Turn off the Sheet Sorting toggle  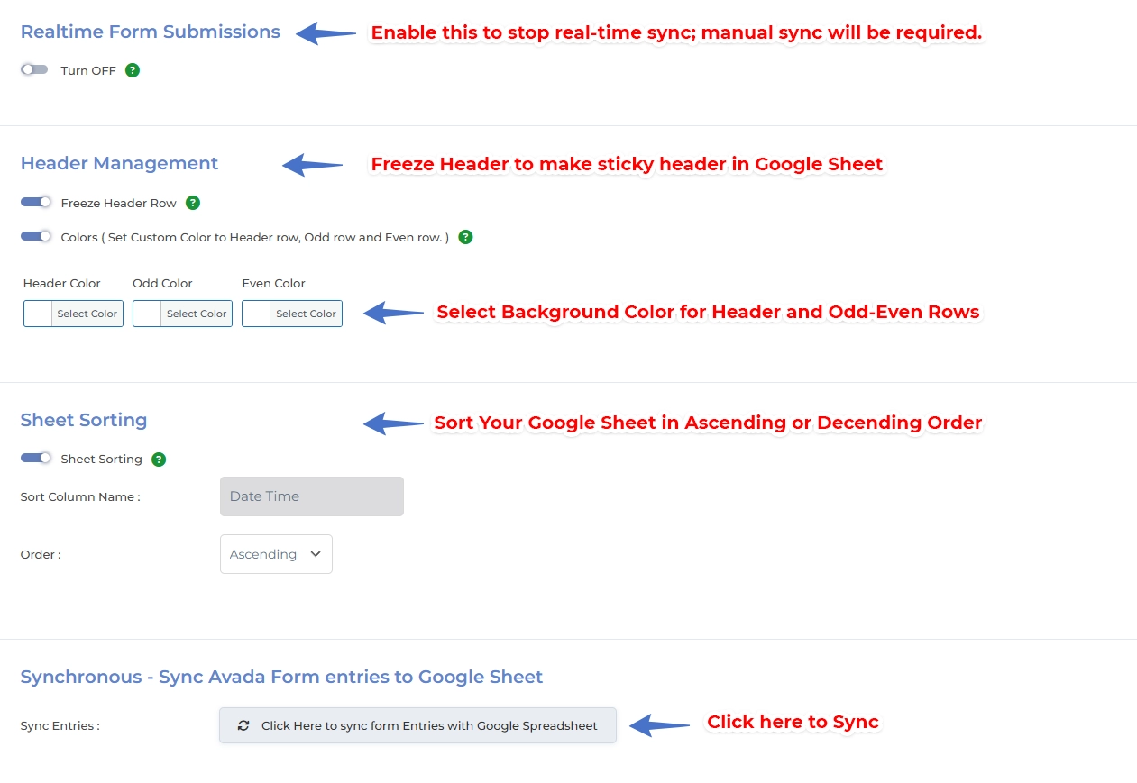pyautogui.click(x=36, y=459)
